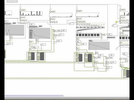Select the prepend chord object
The height and width of the screenshot is (100, 134).
click(124, 35)
